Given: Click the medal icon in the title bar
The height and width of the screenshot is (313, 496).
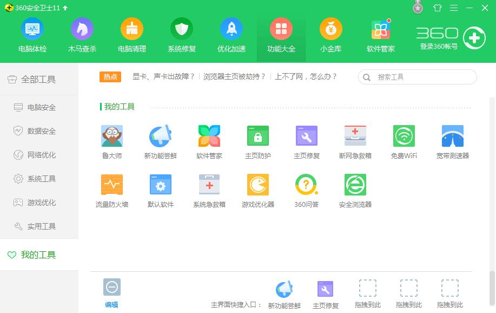Looking at the screenshot, I should click(x=418, y=7).
